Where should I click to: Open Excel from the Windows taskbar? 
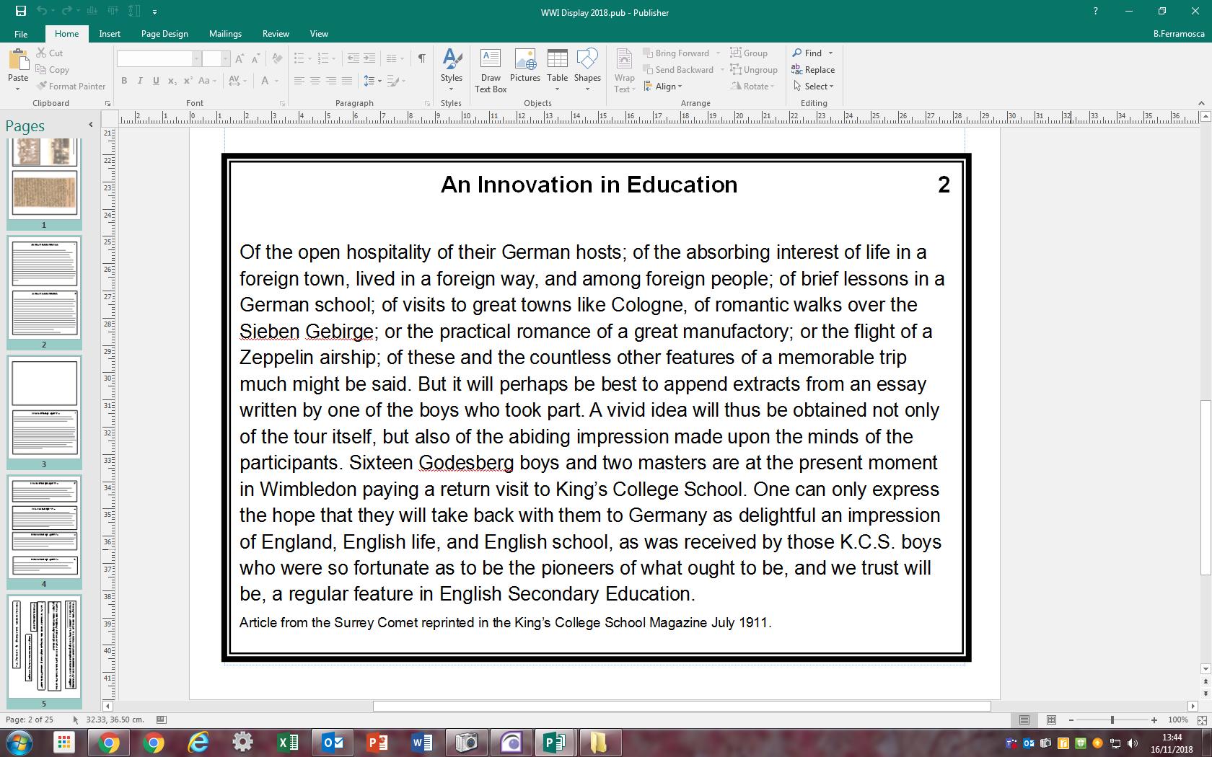pyautogui.click(x=288, y=743)
